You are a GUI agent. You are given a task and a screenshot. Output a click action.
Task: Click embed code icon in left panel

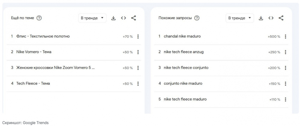click(x=123, y=18)
